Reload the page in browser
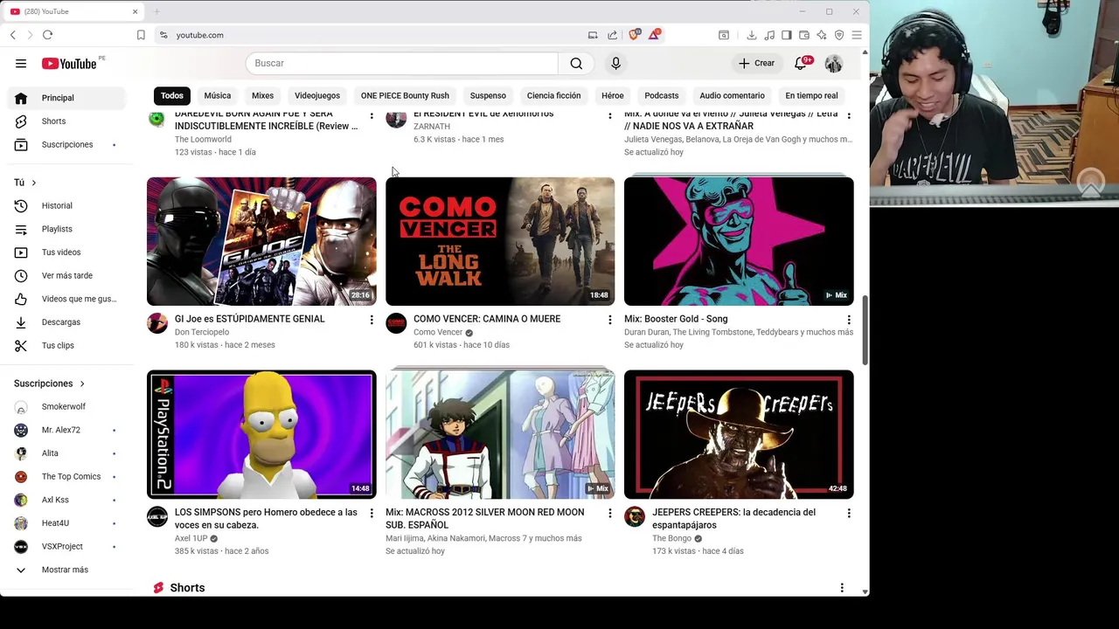Screen dimensions: 1119x629 coord(47,35)
